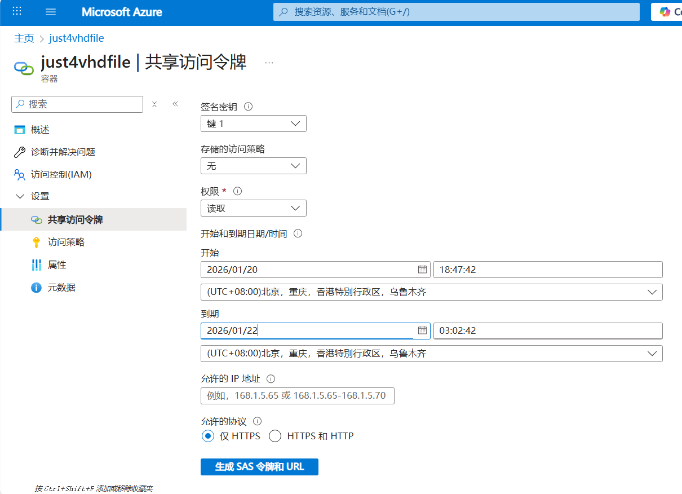Open the Azure portal hamburger menu
This screenshot has width=682, height=494.
51,12
